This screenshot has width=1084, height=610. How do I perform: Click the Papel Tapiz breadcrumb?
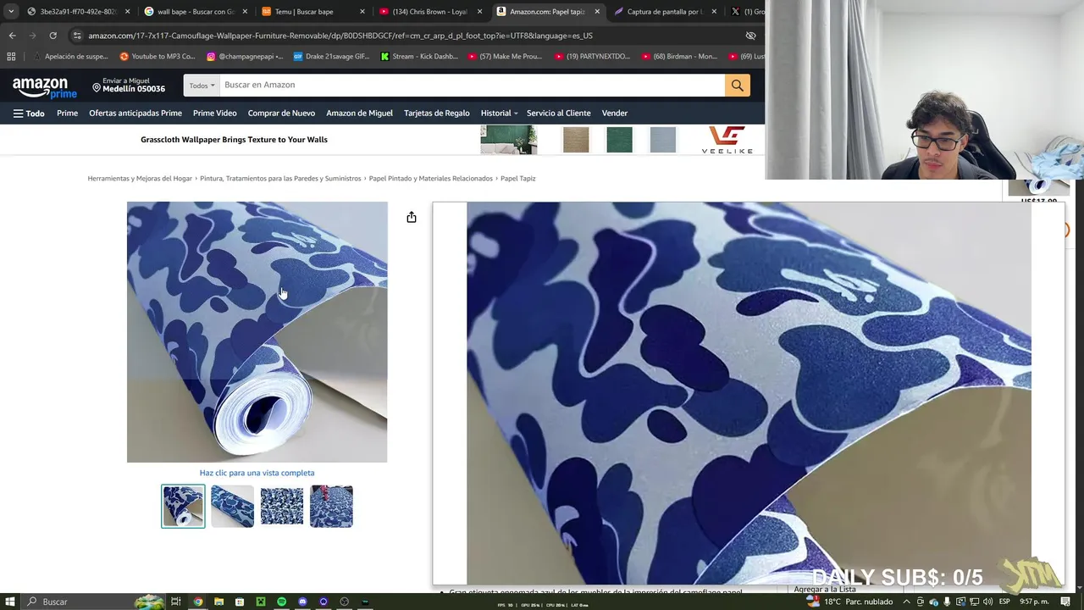tap(517, 179)
